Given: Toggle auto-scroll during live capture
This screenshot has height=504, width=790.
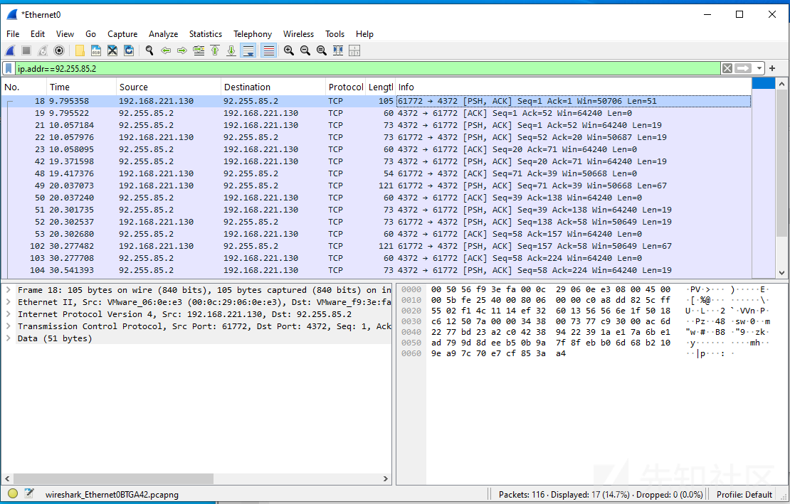Looking at the screenshot, I should tap(248, 50).
